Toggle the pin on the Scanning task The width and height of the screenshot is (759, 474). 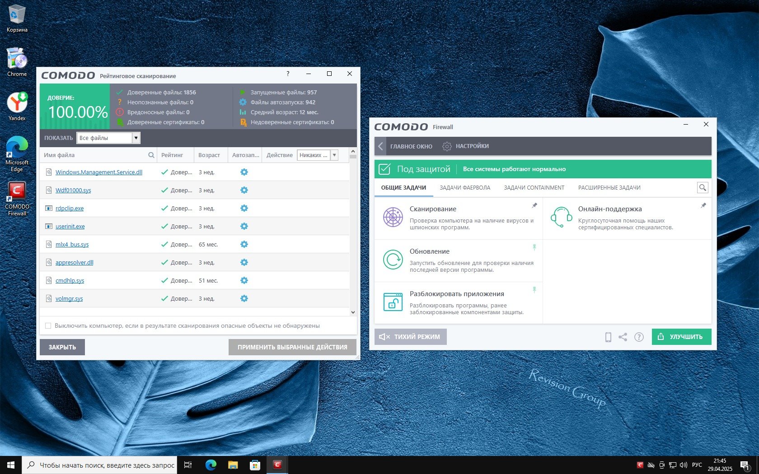(534, 206)
